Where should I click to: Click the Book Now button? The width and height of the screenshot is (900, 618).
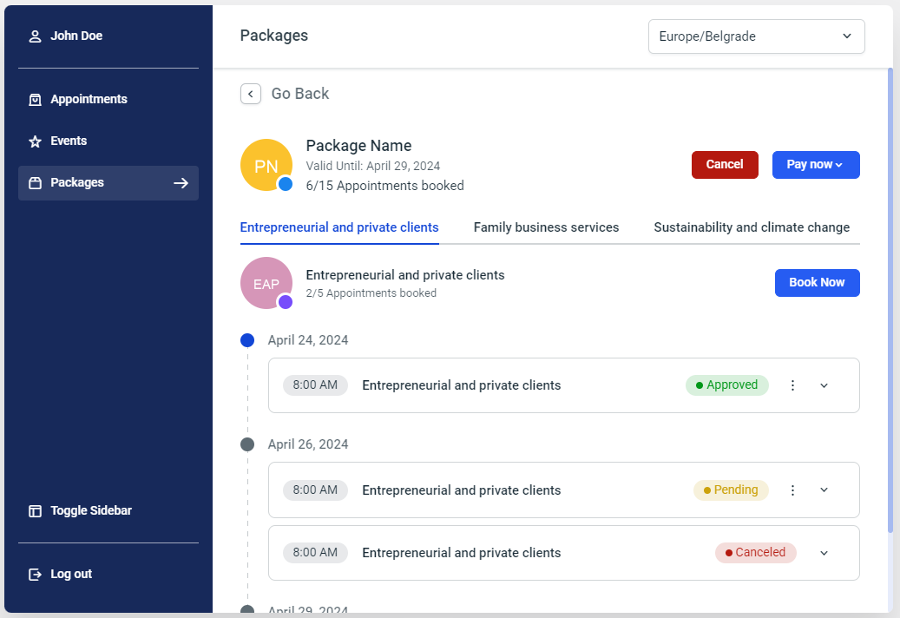pyautogui.click(x=817, y=282)
